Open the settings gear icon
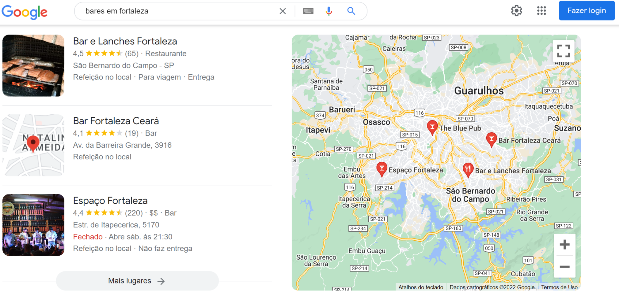 (x=516, y=11)
